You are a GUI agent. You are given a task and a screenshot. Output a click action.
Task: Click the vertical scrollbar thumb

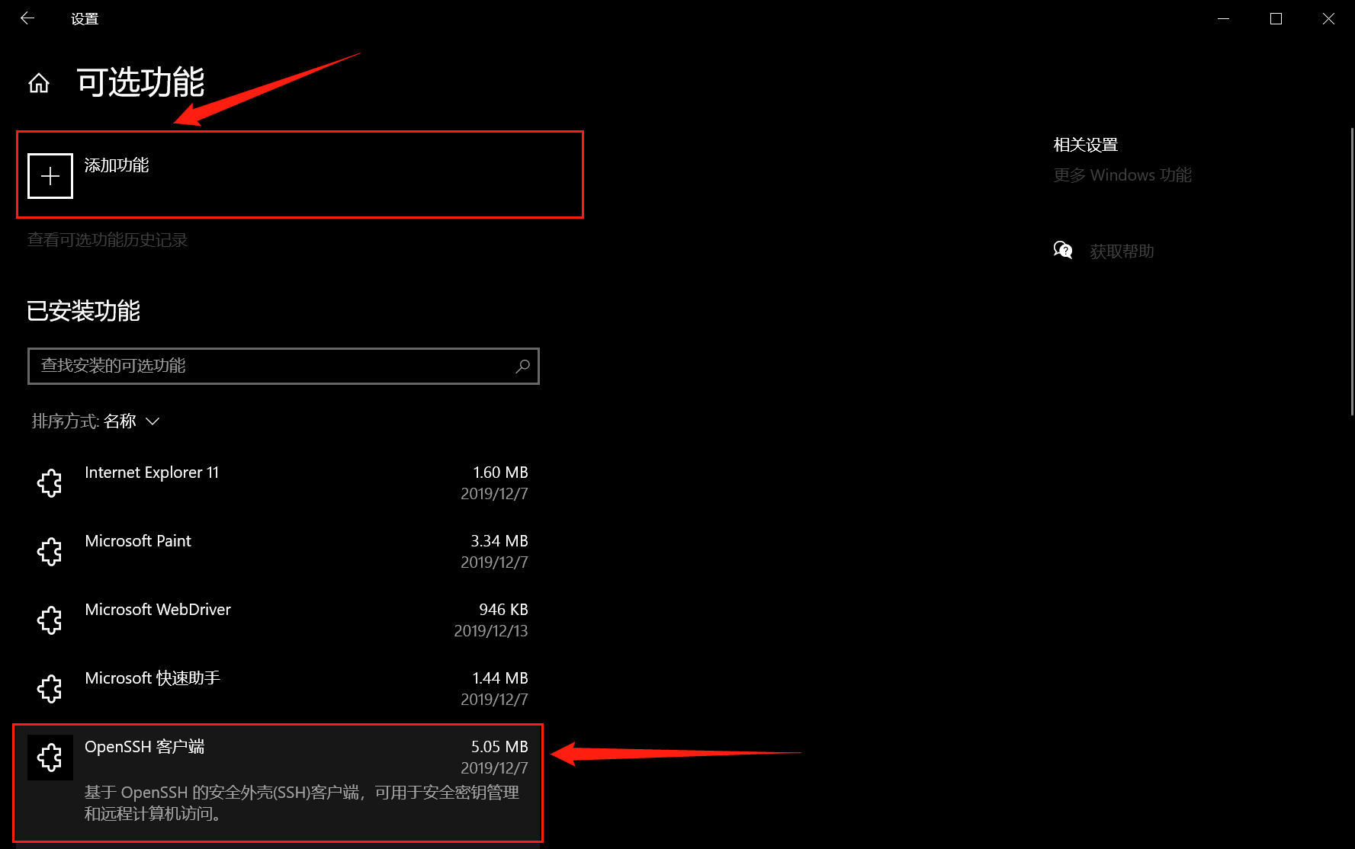coord(1352,272)
